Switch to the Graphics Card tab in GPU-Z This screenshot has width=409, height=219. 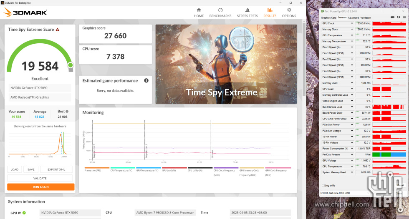(329, 17)
